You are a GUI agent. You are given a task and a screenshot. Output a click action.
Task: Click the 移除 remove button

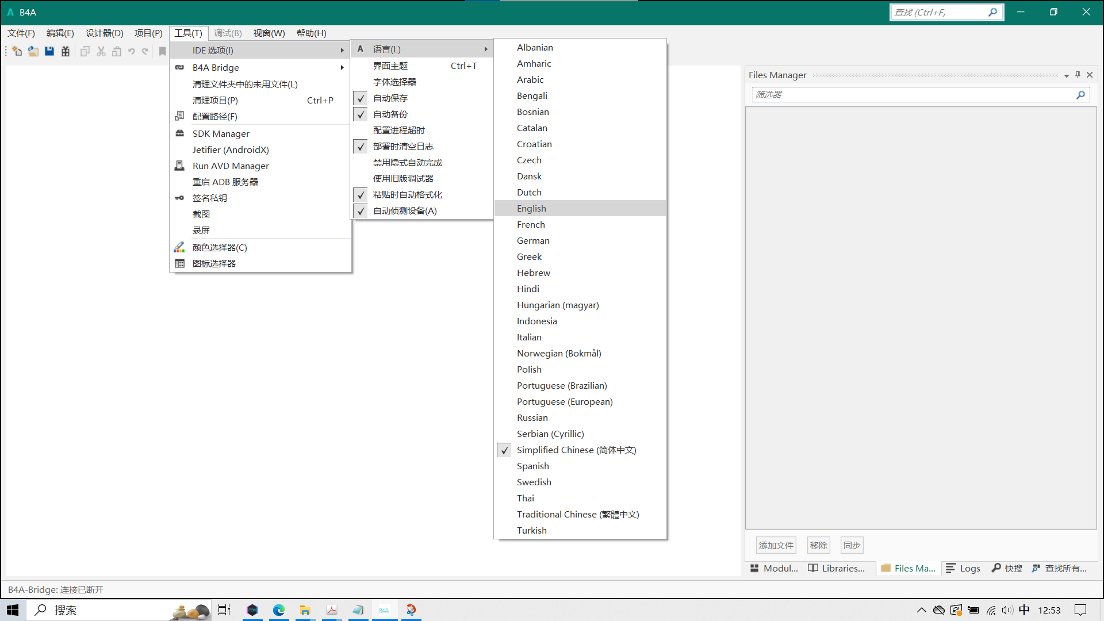819,546
